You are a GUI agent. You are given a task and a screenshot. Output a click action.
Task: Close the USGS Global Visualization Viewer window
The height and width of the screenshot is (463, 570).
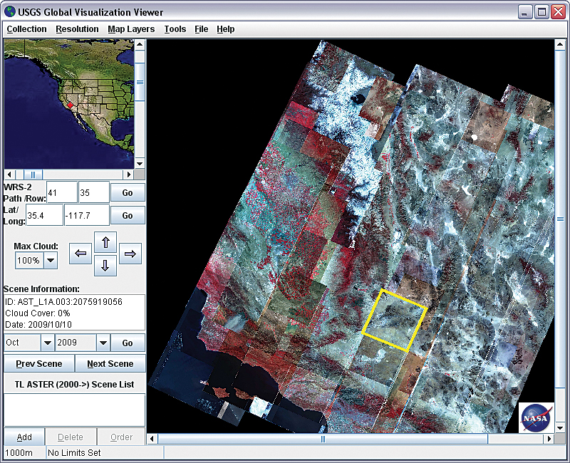(558, 12)
